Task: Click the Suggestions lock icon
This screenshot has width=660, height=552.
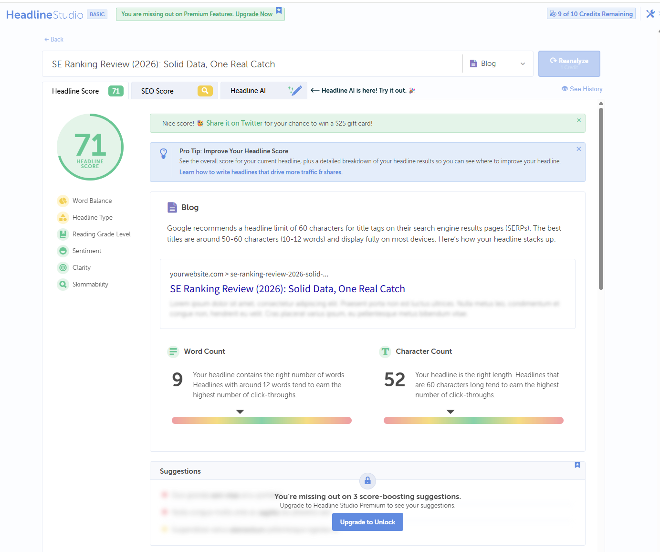Action: tap(367, 480)
